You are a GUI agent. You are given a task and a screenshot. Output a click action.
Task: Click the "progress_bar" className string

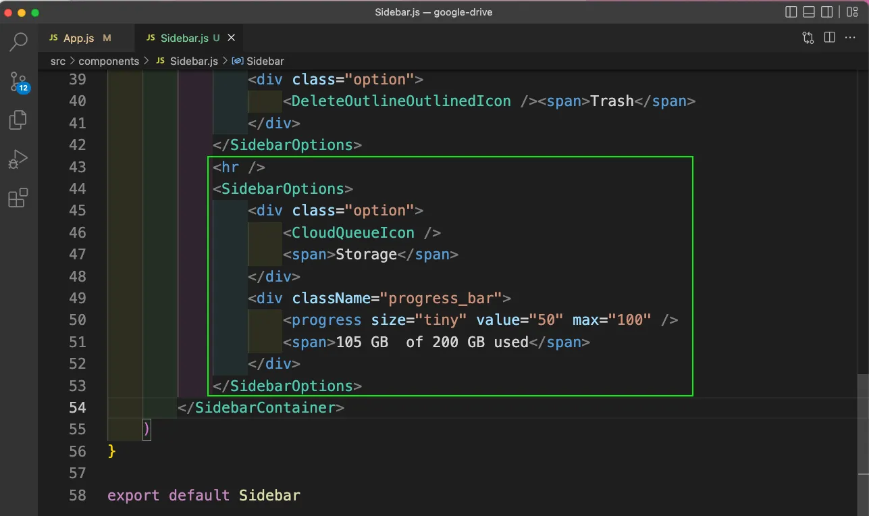441,298
